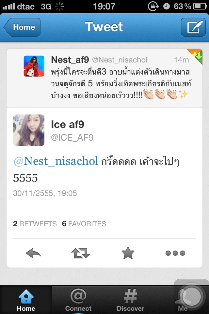The image size is (209, 314).
Task: Open Nest_af9's profile picture
Action: pos(34,66)
